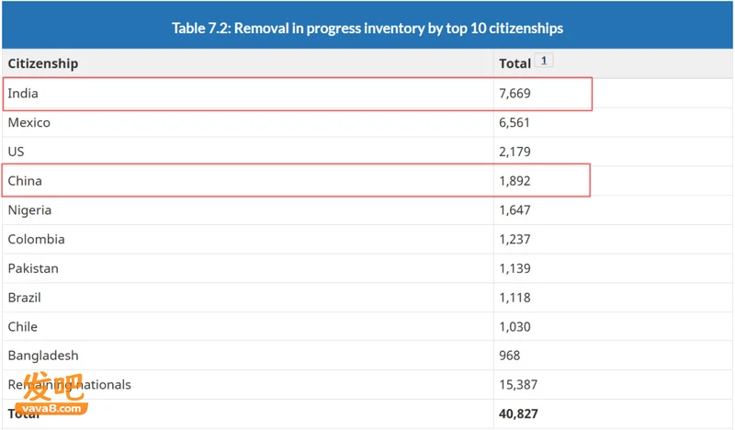The width and height of the screenshot is (735, 430).
Task: Click the India row label
Action: (x=23, y=94)
